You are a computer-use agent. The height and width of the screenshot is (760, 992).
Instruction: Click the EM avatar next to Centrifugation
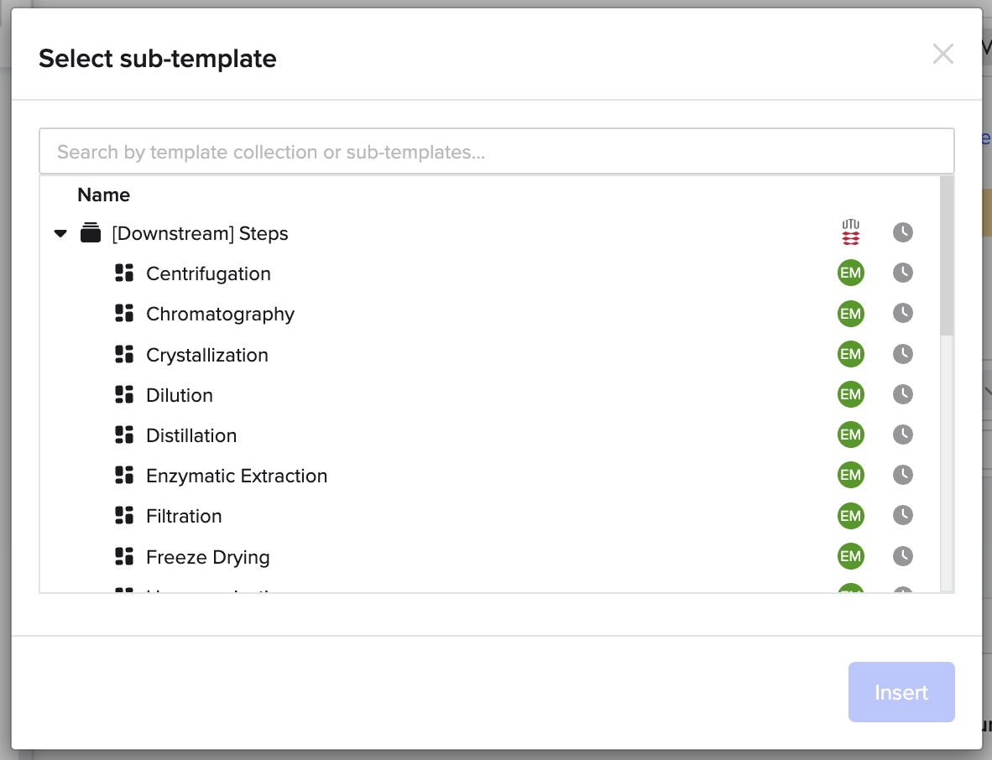pos(851,273)
